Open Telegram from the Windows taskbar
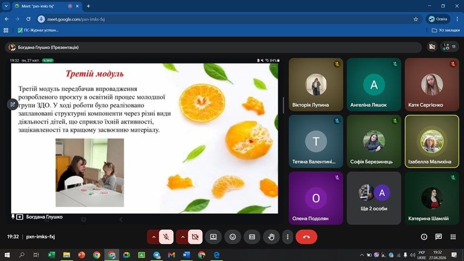 click(157, 255)
